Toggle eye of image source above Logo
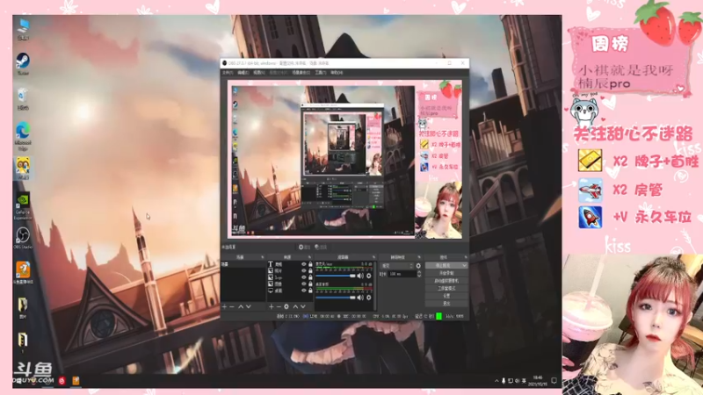 click(x=303, y=270)
